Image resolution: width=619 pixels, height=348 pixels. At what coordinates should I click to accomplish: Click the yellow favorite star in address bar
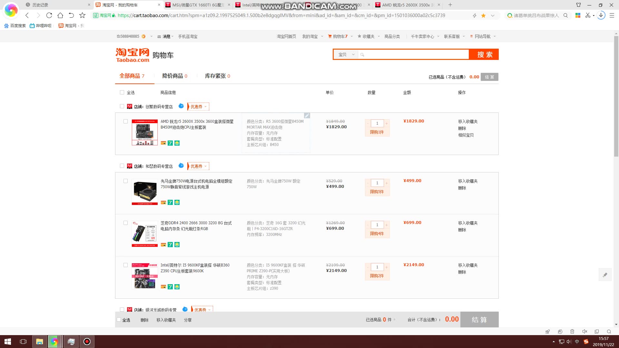click(483, 15)
